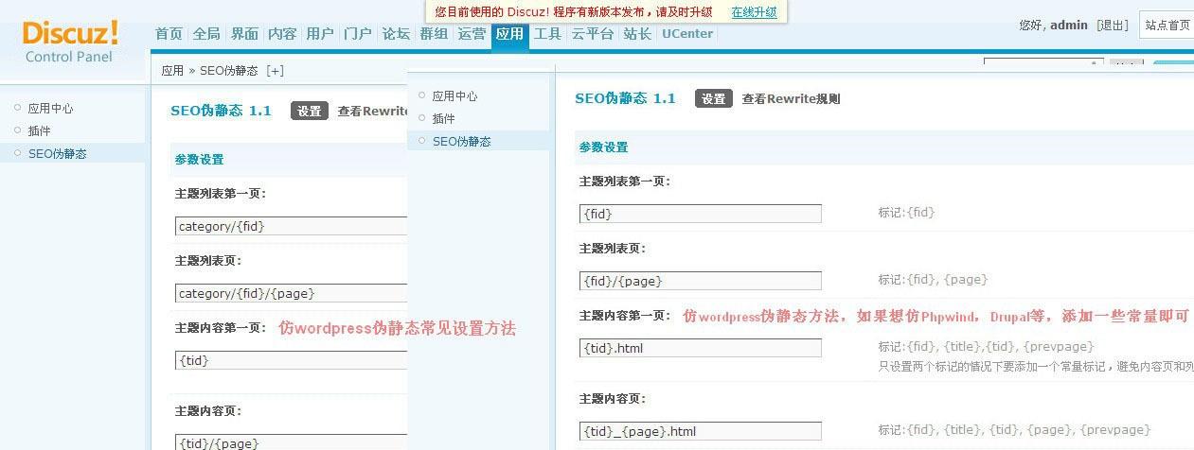The width and height of the screenshot is (1194, 450).
Task: Select SEO伪静态 in the left sidebar
Action: (57, 153)
